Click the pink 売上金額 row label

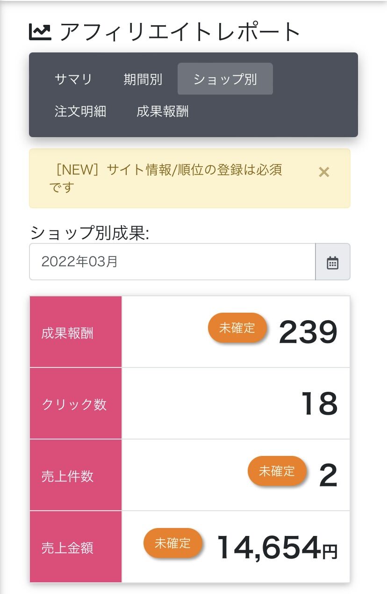[x=76, y=547]
